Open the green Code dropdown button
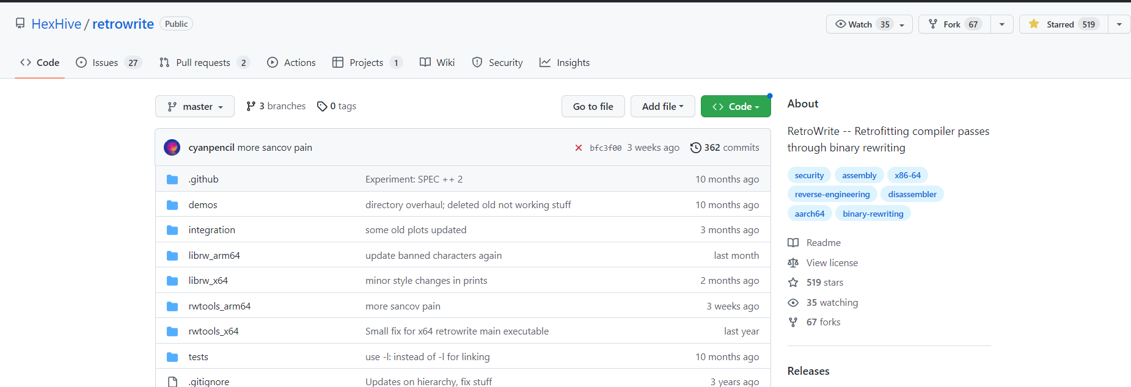The width and height of the screenshot is (1131, 387). coord(736,106)
